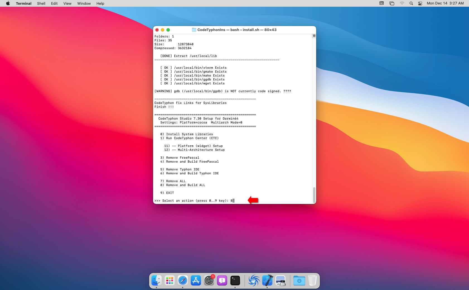Click '/usr/local/bin/make Exists' line
Screen dimensions: 469x290
(x=192, y=75)
